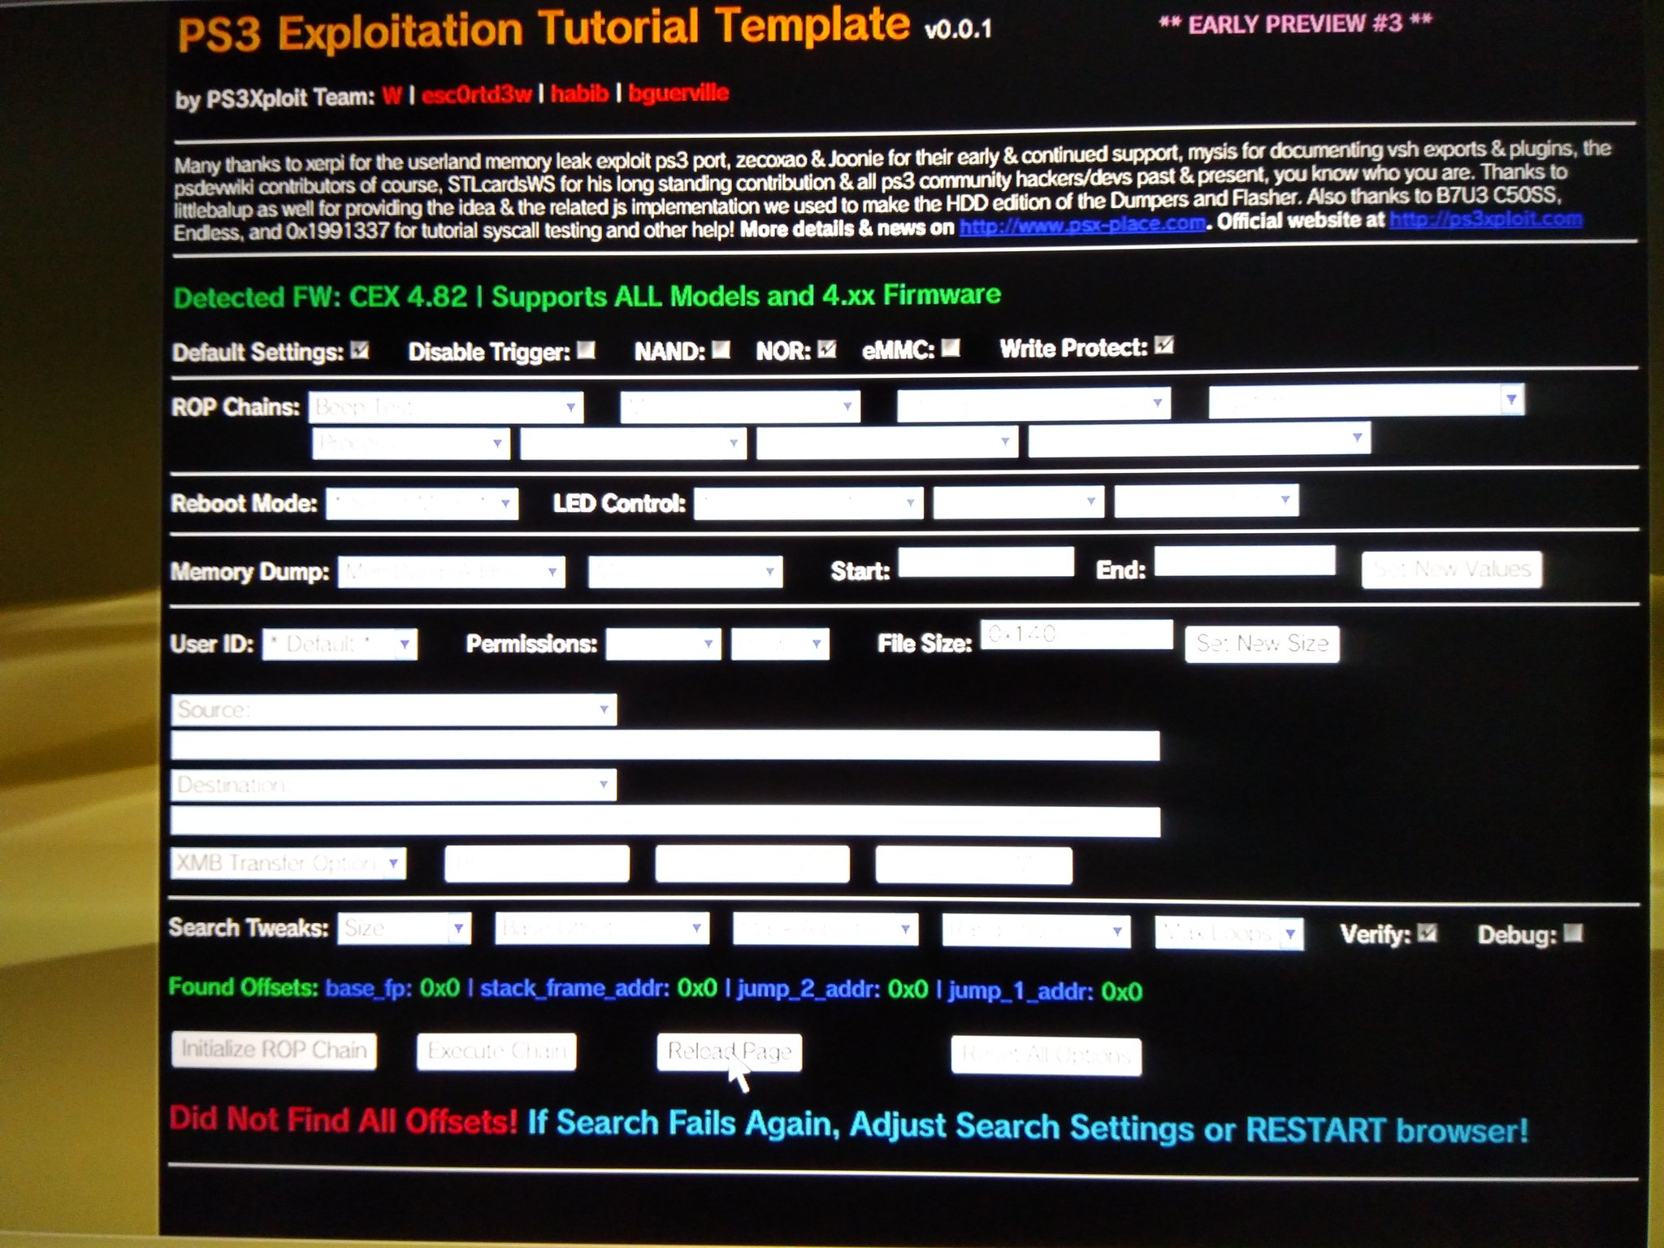The height and width of the screenshot is (1248, 1664).
Task: Click the Set New Size button
Action: click(x=1261, y=643)
